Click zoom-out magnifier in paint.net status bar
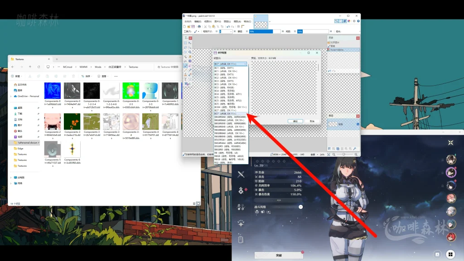This screenshot has width=464, height=261. (x=334, y=155)
